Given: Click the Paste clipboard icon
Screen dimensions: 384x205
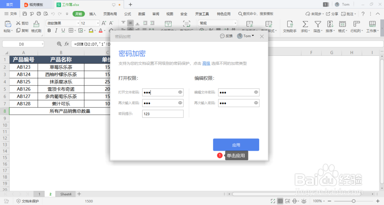Looking at the screenshot, I should 8,24.
